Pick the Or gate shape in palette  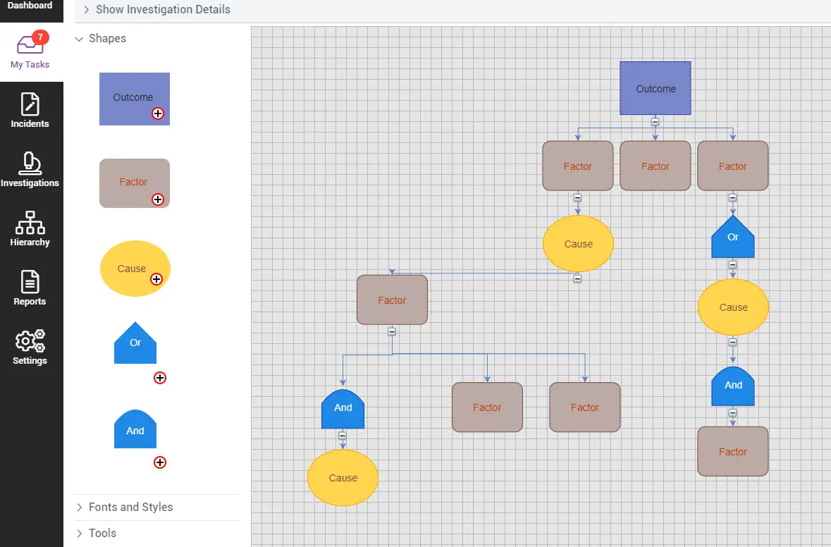tap(135, 343)
